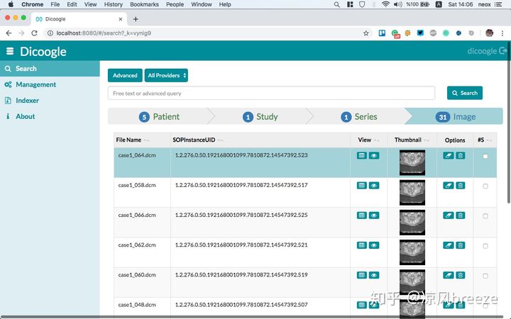
Task: Reload the page in Chrome
Action: coord(34,33)
